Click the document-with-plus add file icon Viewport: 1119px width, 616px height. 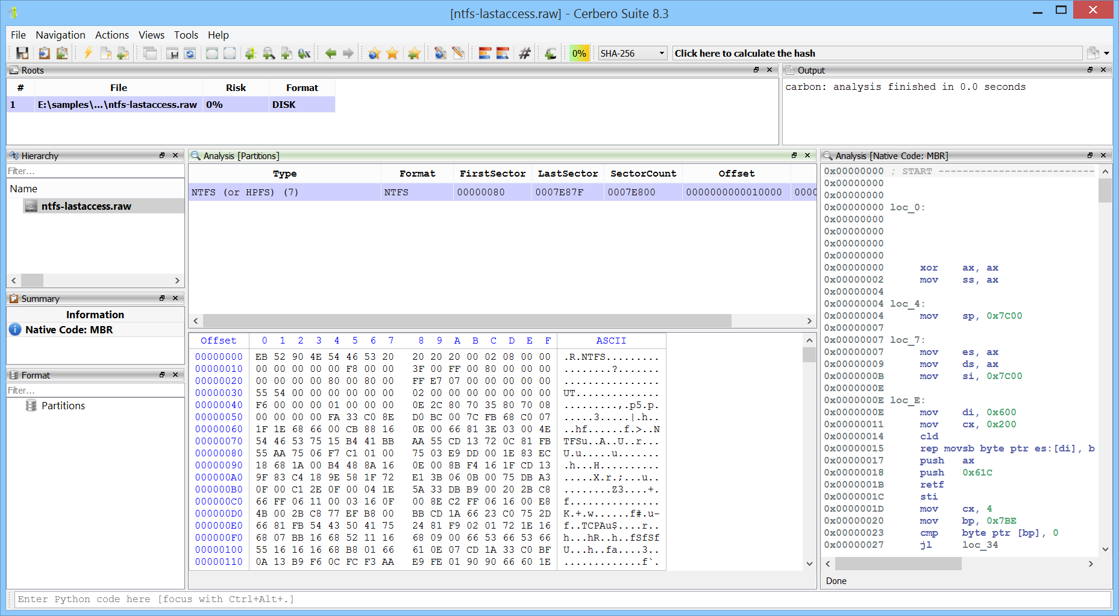123,53
